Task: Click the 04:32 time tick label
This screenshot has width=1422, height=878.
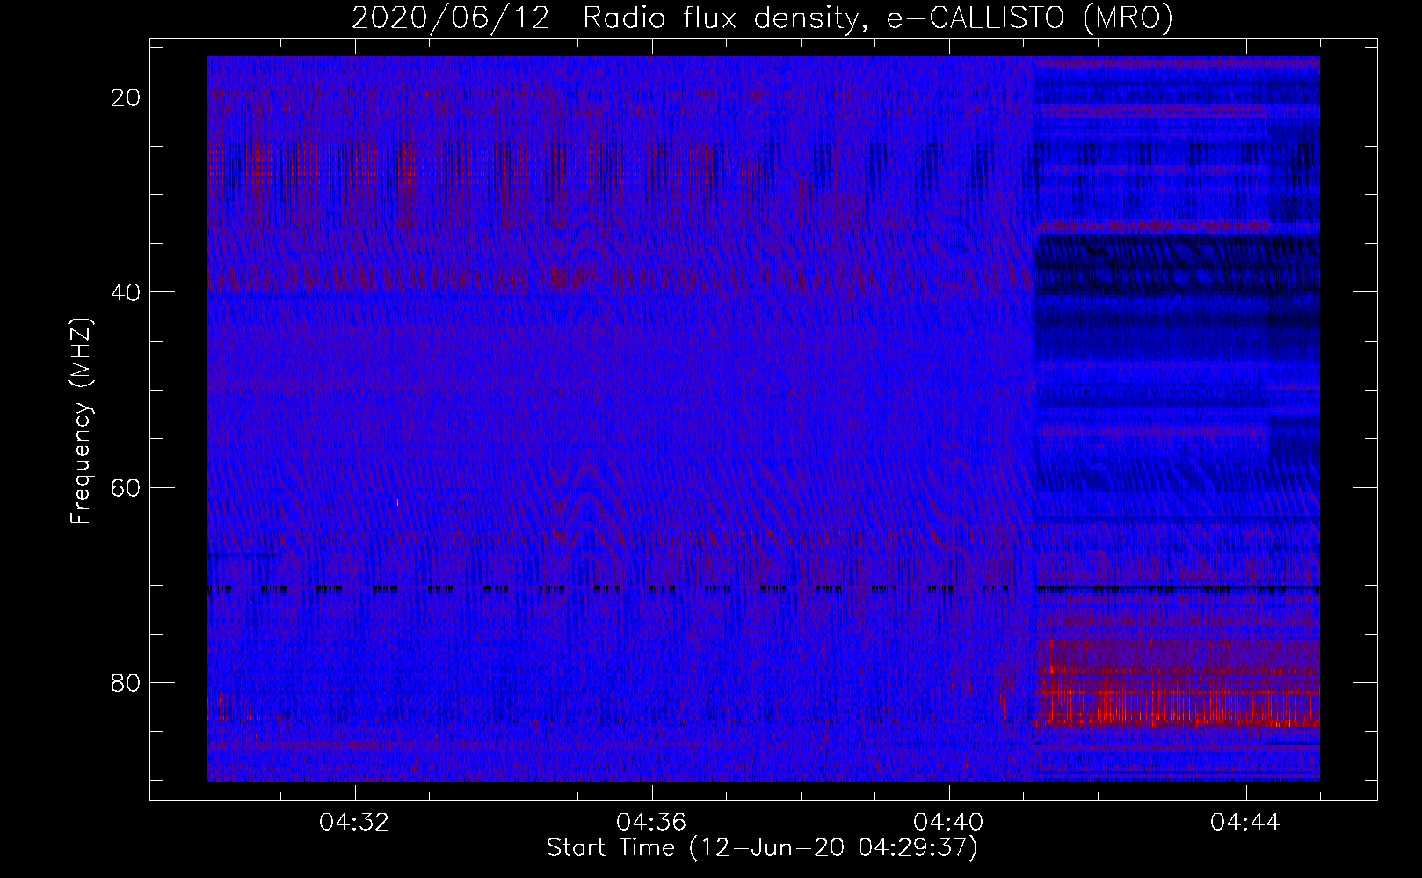Action: 354,823
